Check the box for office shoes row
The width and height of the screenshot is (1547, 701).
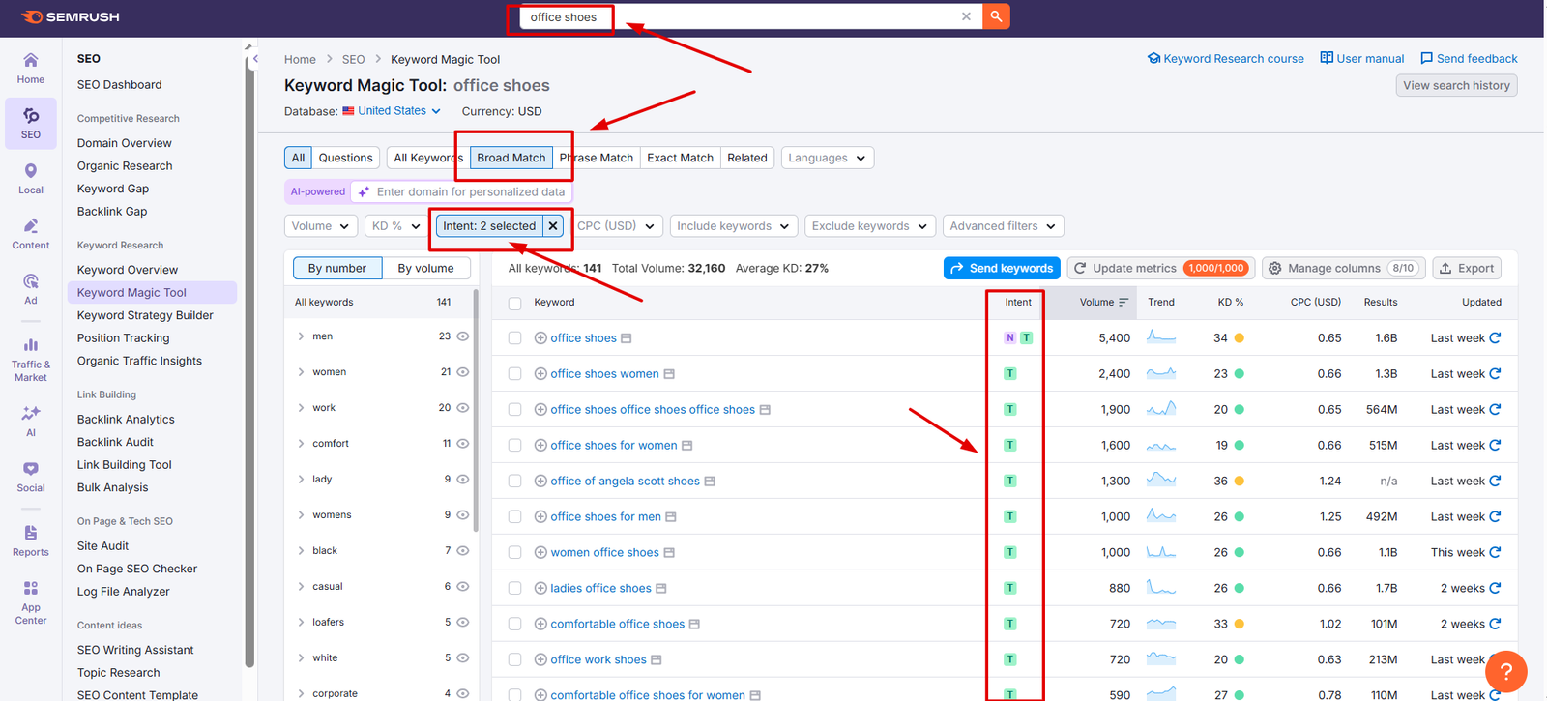514,338
